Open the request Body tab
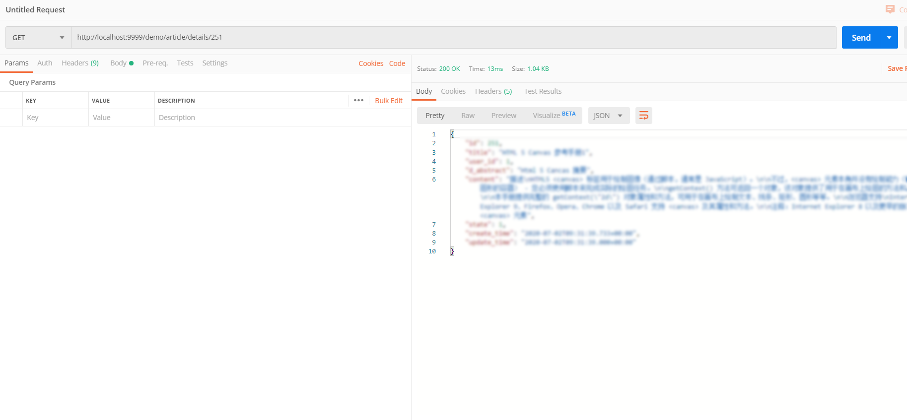The width and height of the screenshot is (907, 420). tap(122, 63)
